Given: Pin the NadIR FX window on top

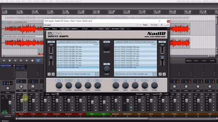Looking at the screenshot, I should tap(159, 21).
